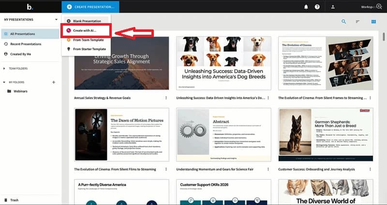Click title 'Customer Success: Onboarding and Journey Analysis'

tap(317, 169)
